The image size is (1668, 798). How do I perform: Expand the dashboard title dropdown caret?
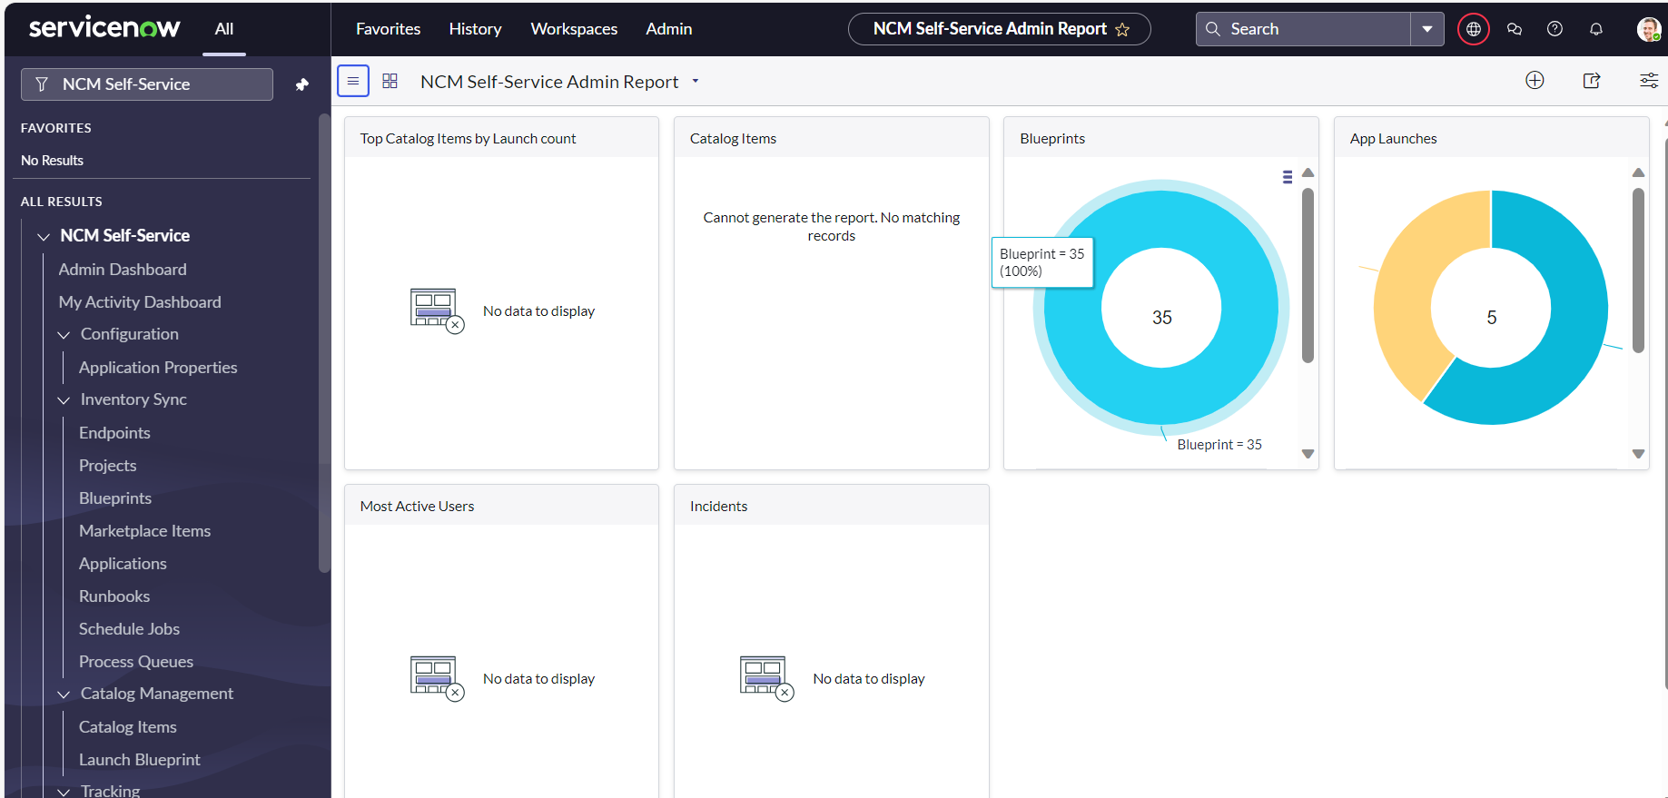696,81
